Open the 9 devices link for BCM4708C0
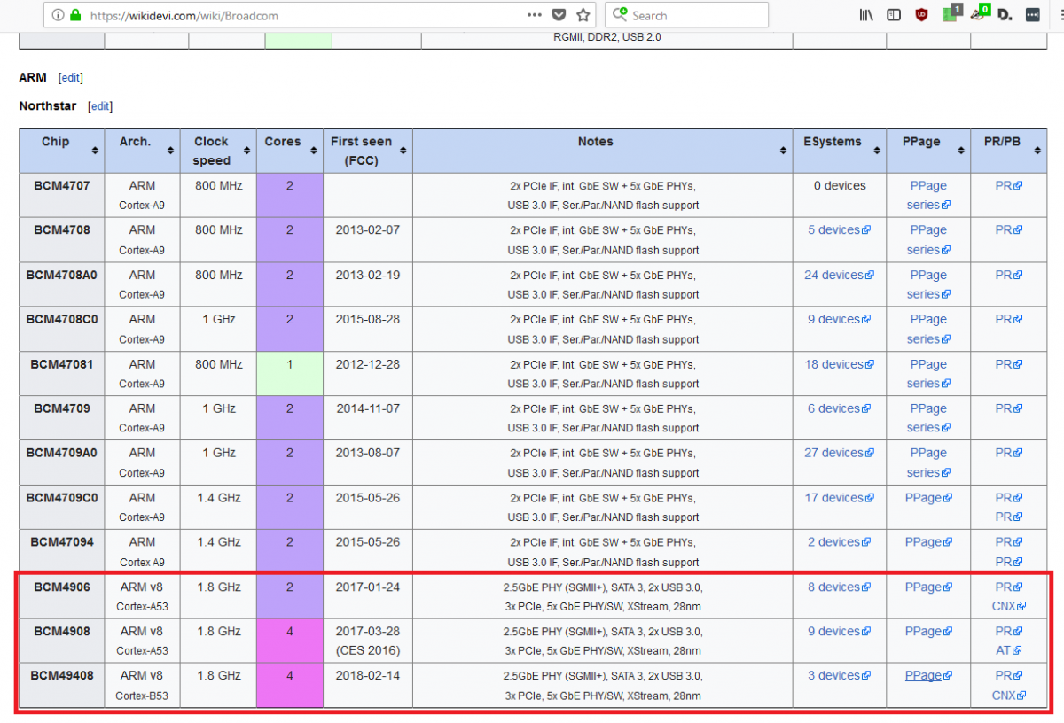The height and width of the screenshot is (723, 1064). (x=839, y=319)
